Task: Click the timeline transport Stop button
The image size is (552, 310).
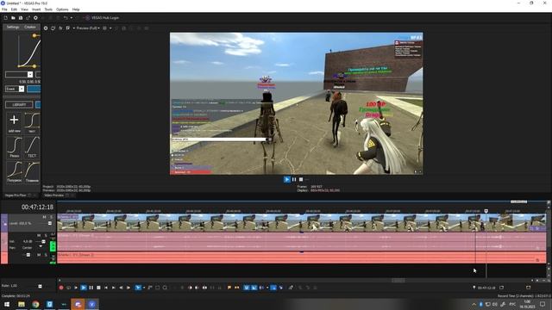Action: 98,288
